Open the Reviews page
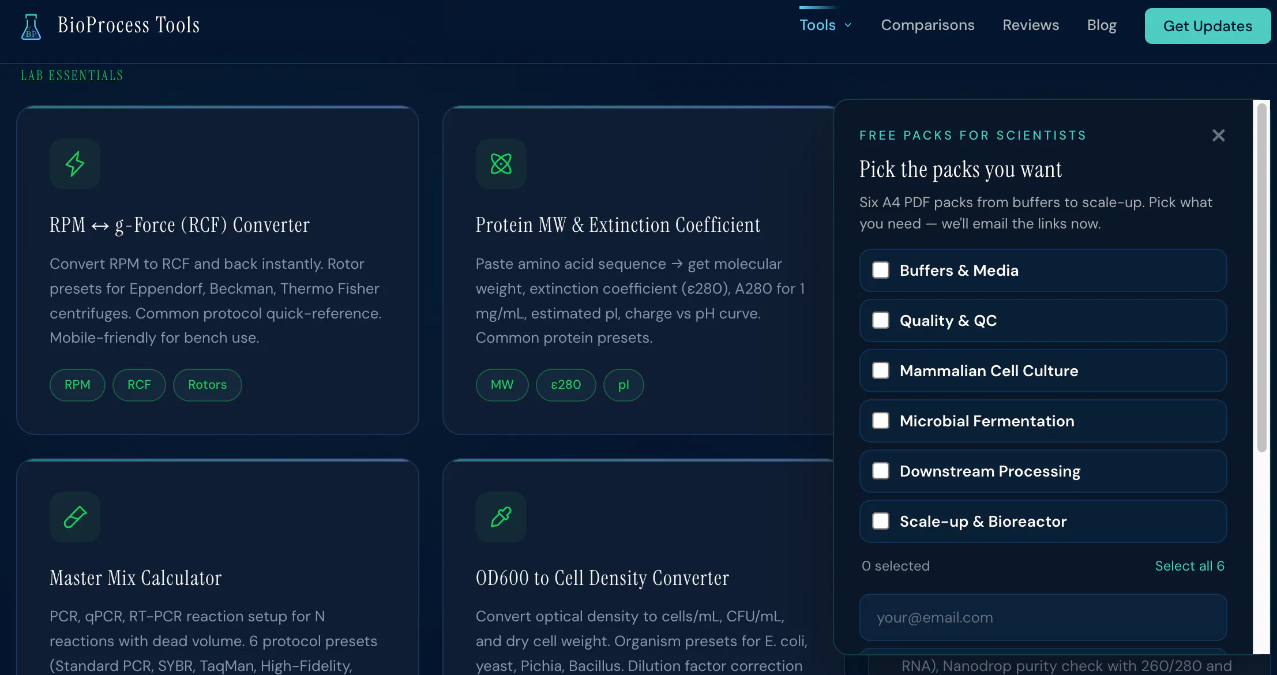 1031,25
